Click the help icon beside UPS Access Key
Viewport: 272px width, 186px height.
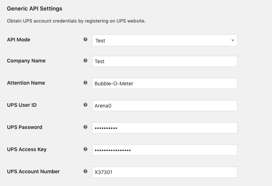[x=85, y=149]
